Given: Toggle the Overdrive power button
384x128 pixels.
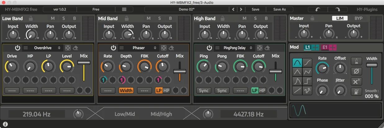Looking at the screenshot, I should [17, 48].
